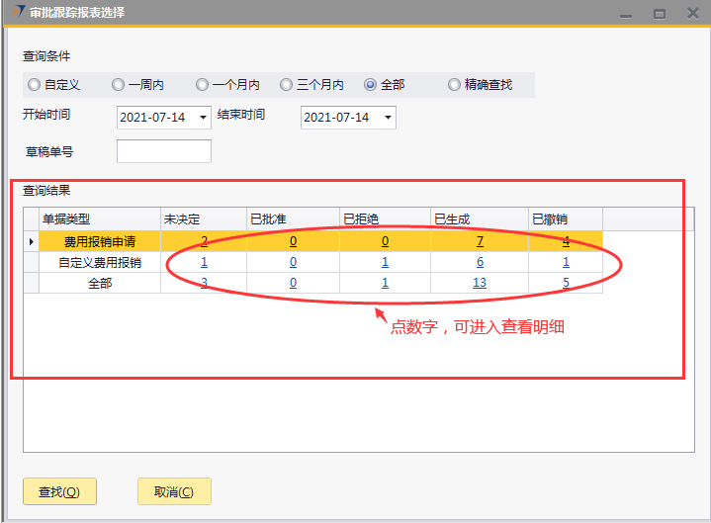Expand the 结束时间 date picker
The image size is (711, 523).
[388, 118]
